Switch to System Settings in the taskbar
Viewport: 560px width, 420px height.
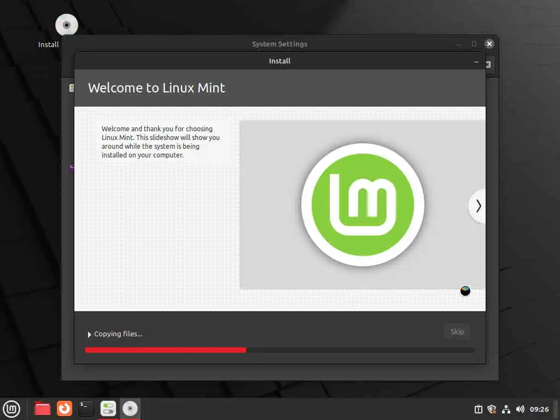tap(108, 409)
